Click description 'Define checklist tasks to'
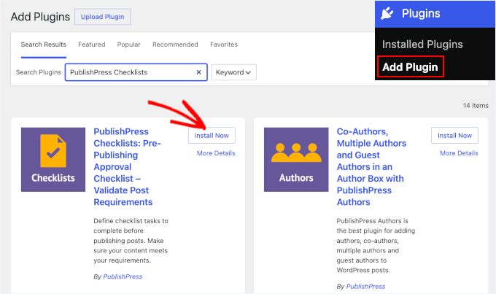The width and height of the screenshot is (496, 294). pyautogui.click(x=131, y=221)
